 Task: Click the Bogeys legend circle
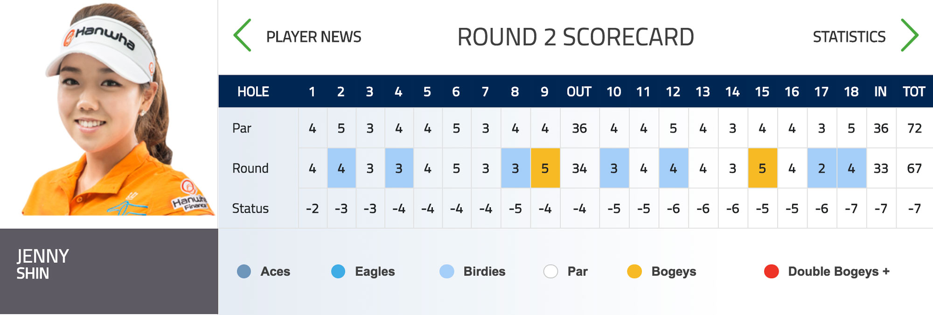point(634,271)
